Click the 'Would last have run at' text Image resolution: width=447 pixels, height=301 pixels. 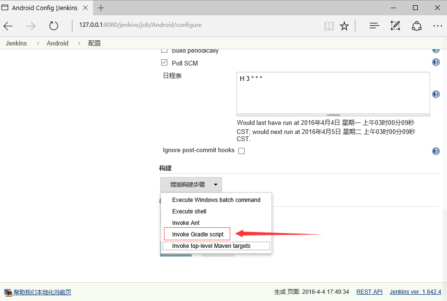(x=267, y=123)
